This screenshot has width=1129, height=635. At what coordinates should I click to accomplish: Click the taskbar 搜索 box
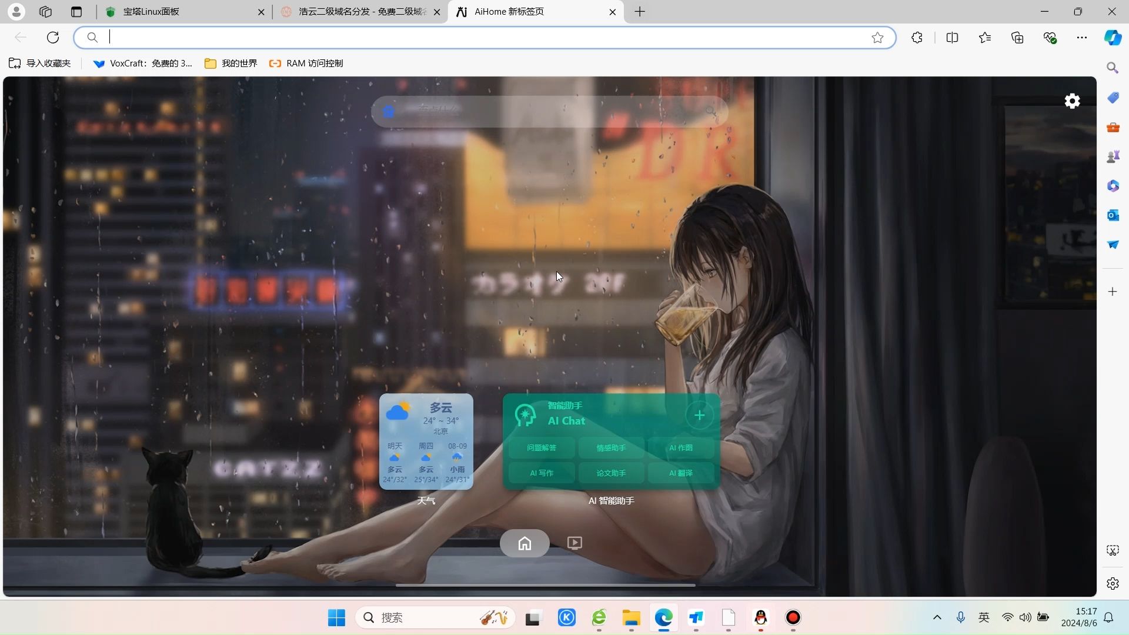435,617
